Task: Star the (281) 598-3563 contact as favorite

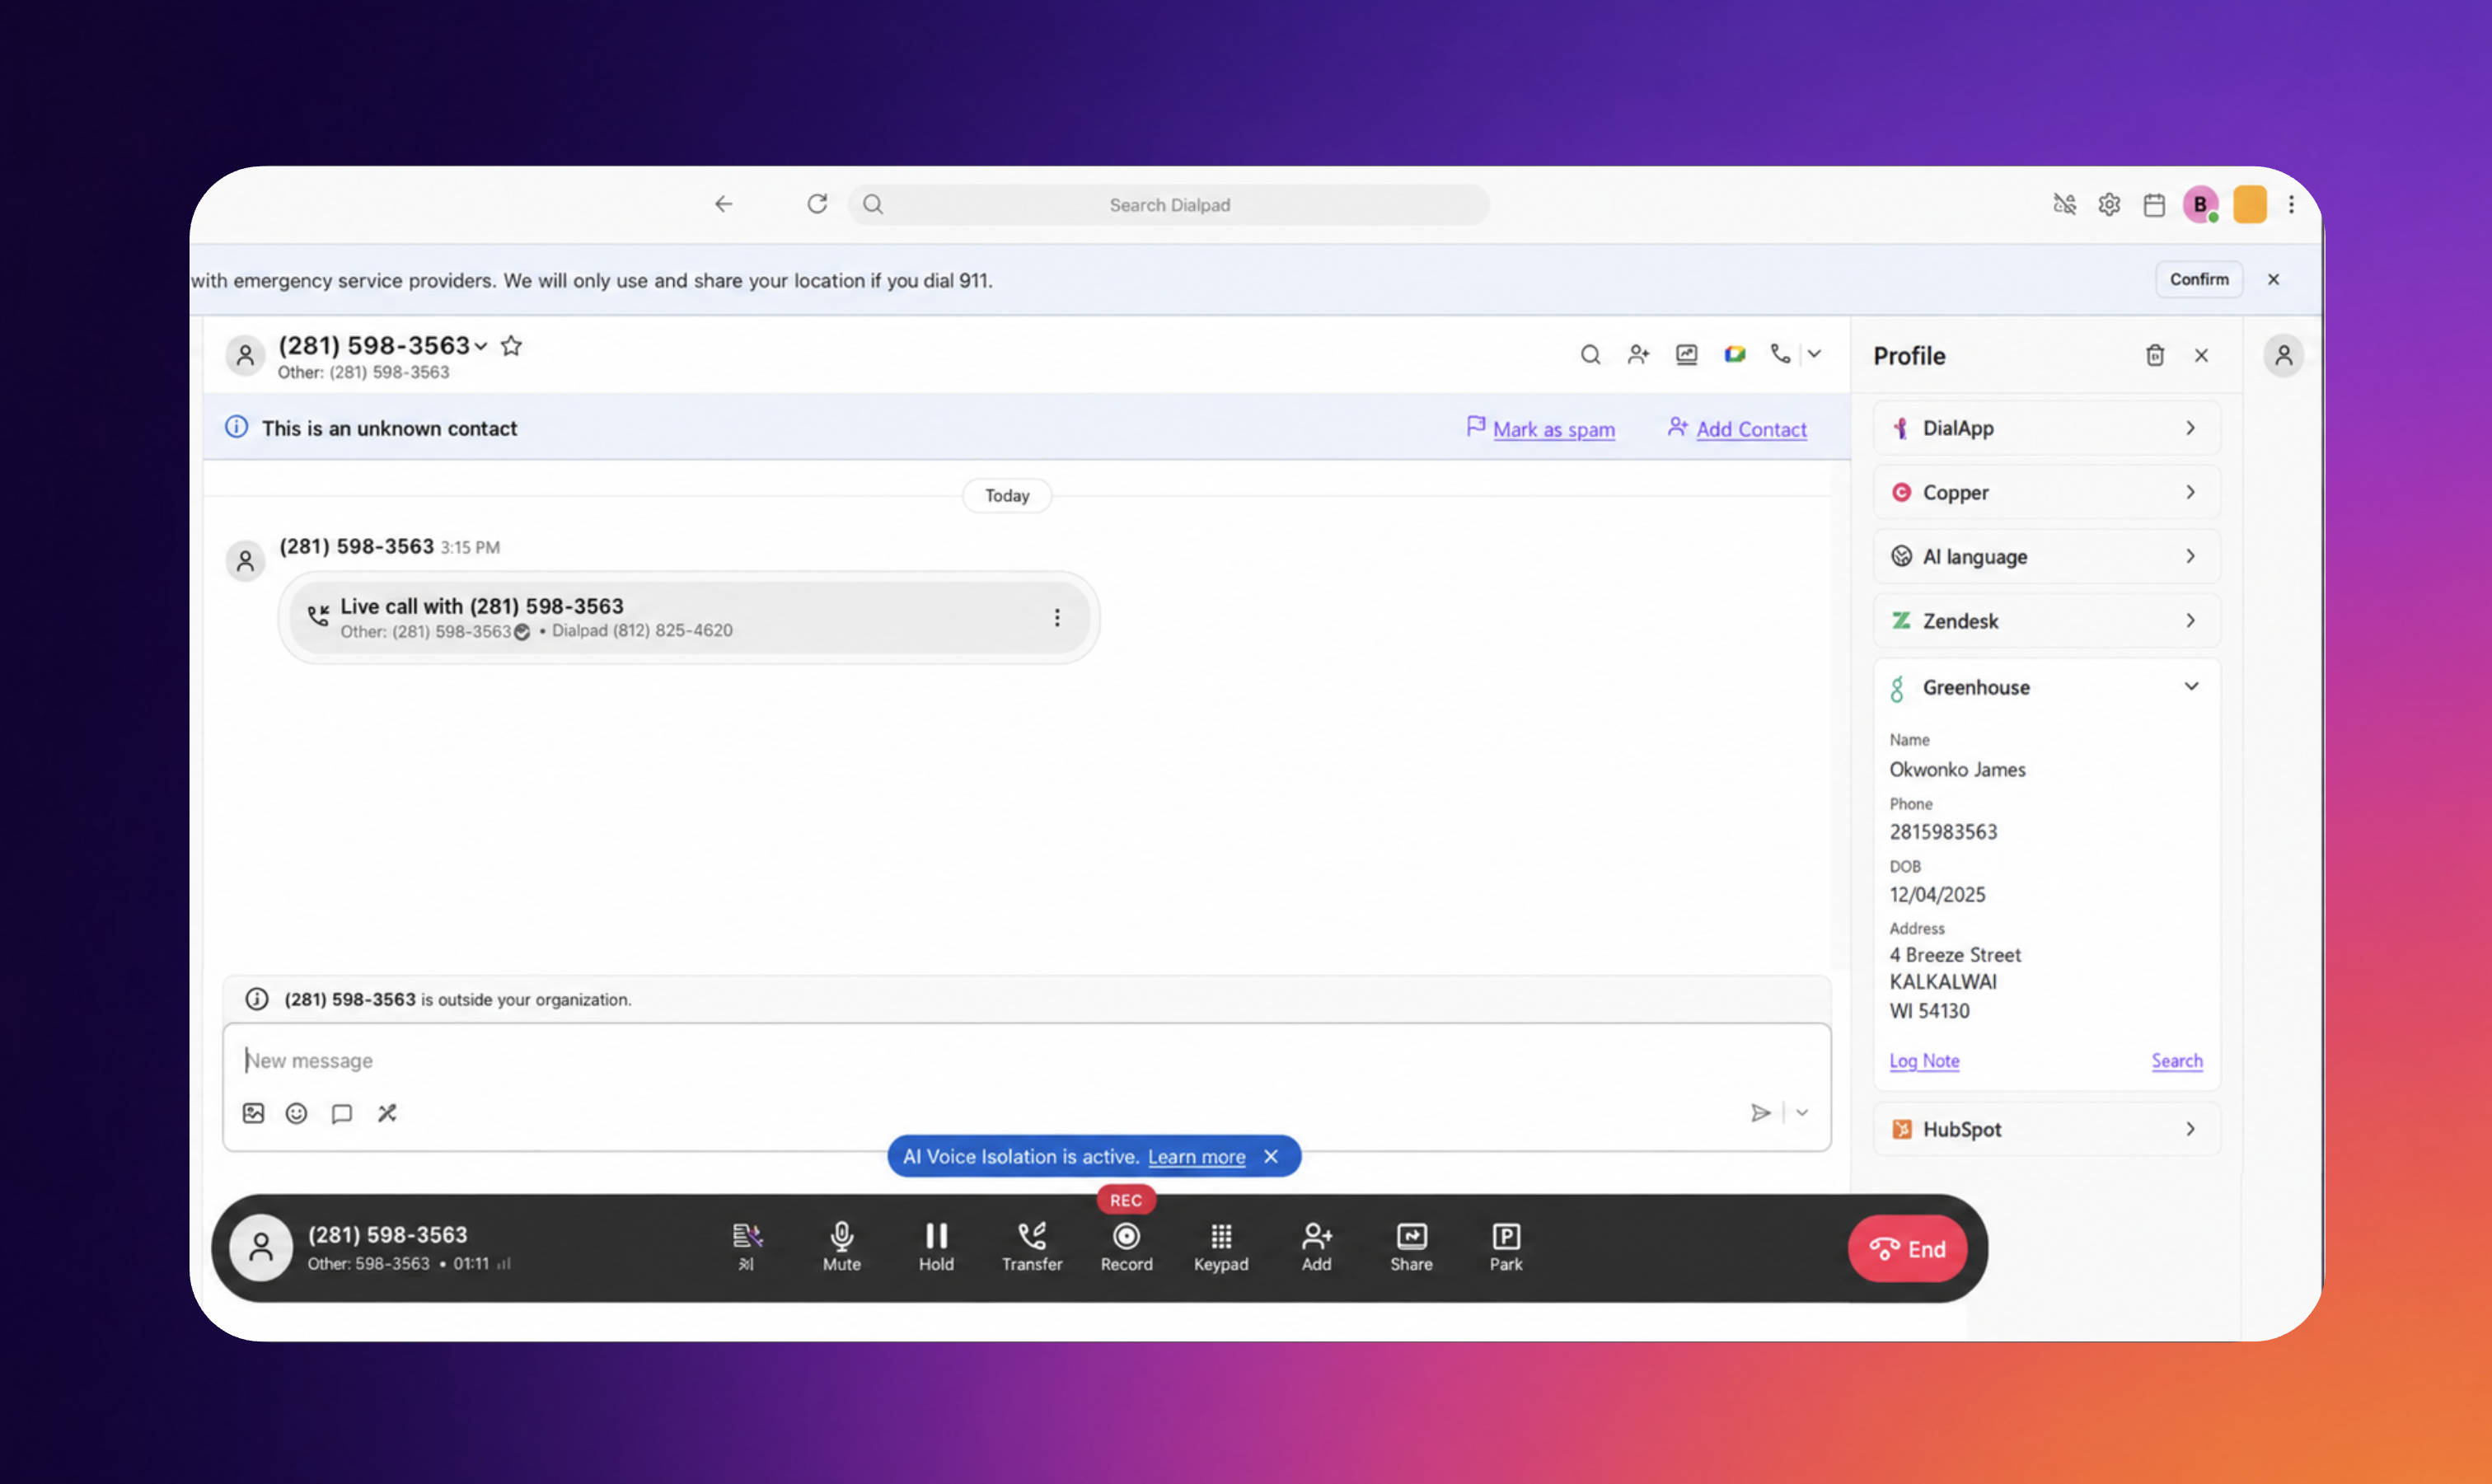Action: 511,346
